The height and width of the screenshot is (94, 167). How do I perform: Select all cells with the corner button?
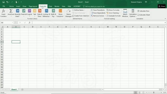point(2,27)
